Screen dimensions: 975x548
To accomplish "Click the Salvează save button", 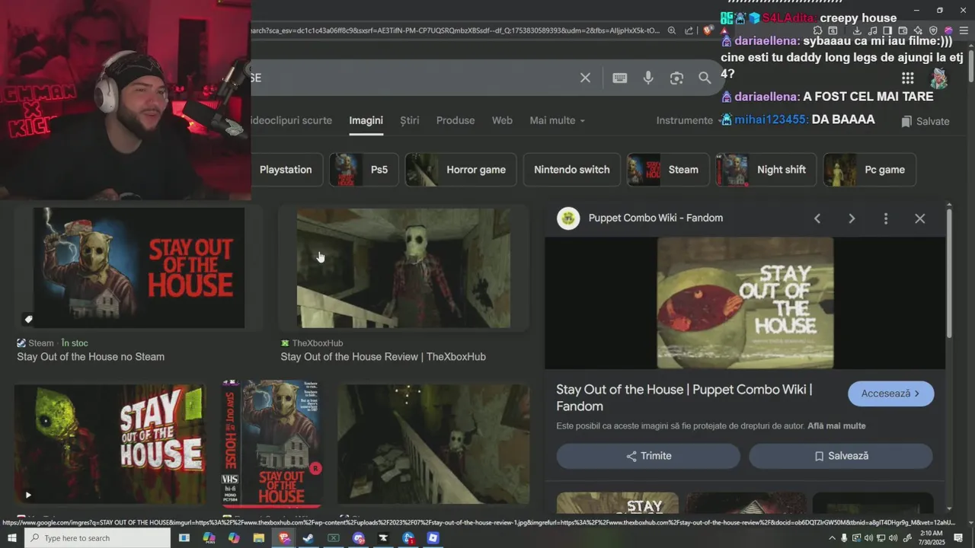I will click(x=841, y=456).
